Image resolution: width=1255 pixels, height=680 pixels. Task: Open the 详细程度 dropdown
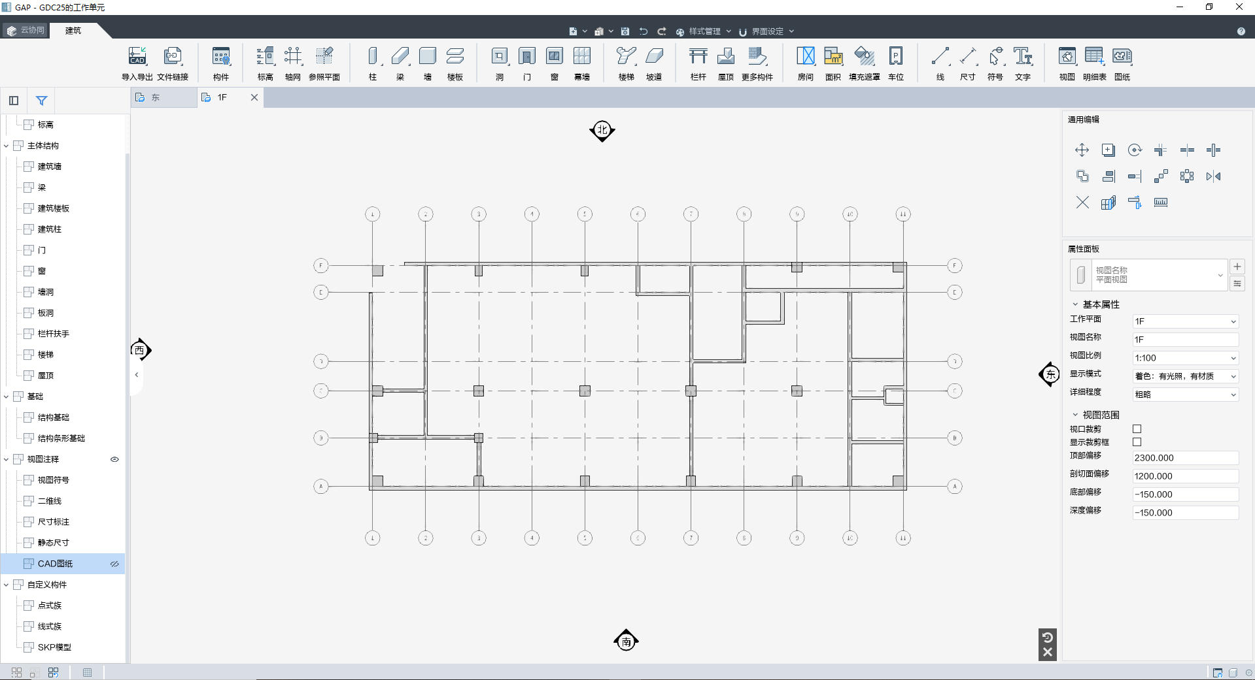[1186, 395]
